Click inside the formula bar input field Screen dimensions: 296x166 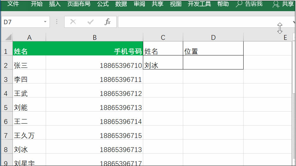[198, 22]
